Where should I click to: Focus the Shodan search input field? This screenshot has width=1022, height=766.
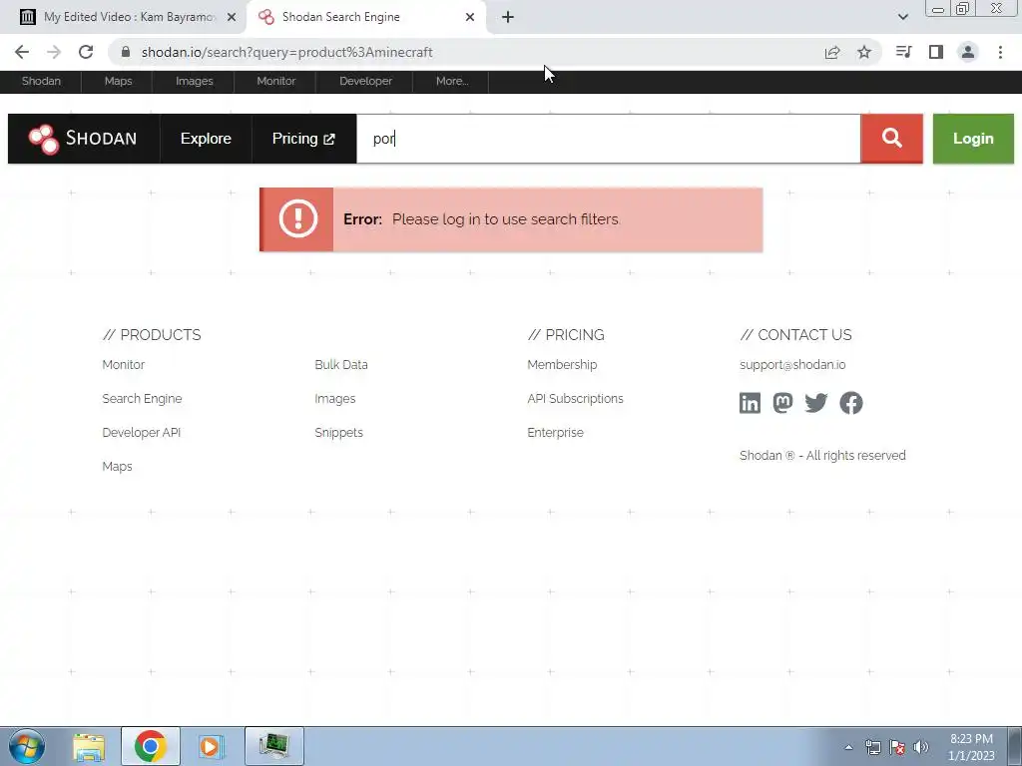609,138
